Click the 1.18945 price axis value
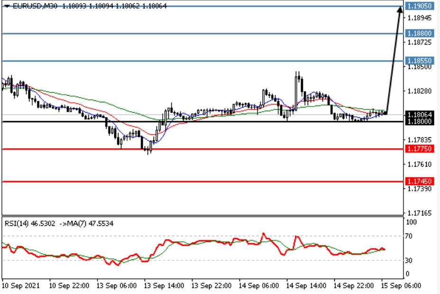The image size is (440, 294). 420,18
